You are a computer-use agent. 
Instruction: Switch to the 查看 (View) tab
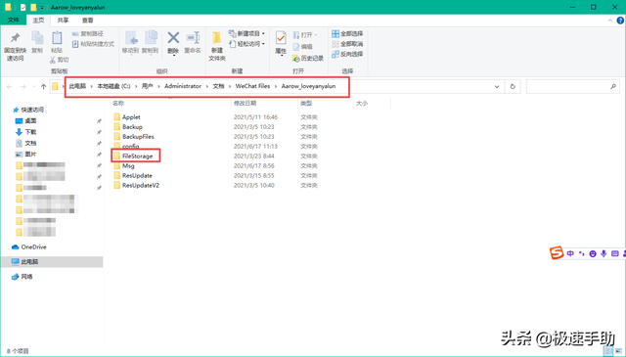point(87,20)
